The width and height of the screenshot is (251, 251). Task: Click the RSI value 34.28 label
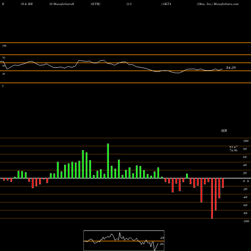click(231, 68)
